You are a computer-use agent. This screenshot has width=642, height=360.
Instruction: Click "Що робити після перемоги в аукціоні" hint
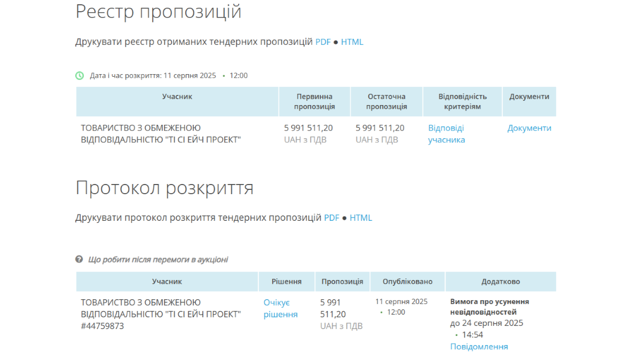tap(157, 260)
